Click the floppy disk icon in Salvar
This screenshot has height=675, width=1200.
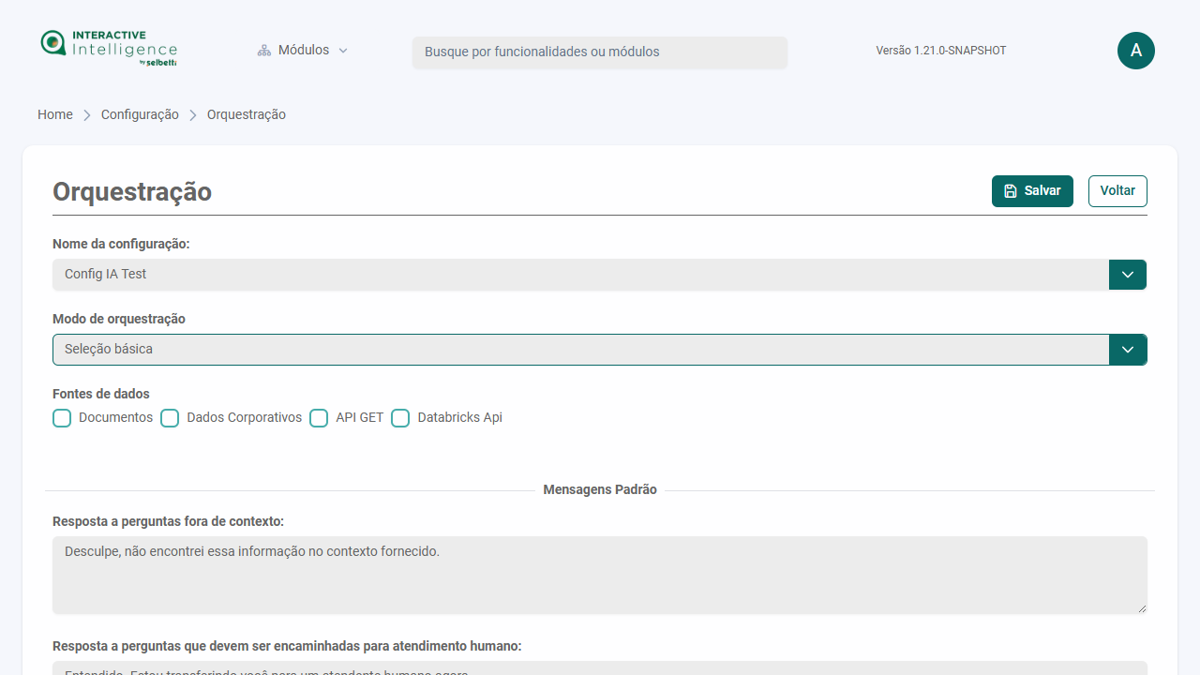(1011, 191)
